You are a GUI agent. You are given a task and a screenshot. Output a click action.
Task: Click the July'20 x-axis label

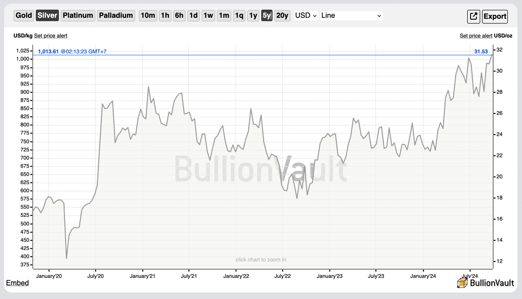click(x=95, y=276)
